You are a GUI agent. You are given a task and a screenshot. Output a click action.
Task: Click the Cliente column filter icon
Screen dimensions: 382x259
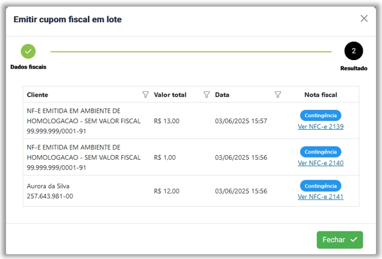145,95
